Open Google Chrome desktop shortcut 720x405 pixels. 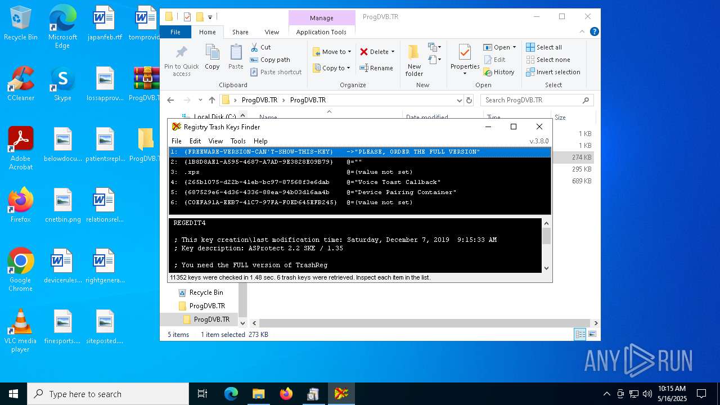pyautogui.click(x=21, y=270)
